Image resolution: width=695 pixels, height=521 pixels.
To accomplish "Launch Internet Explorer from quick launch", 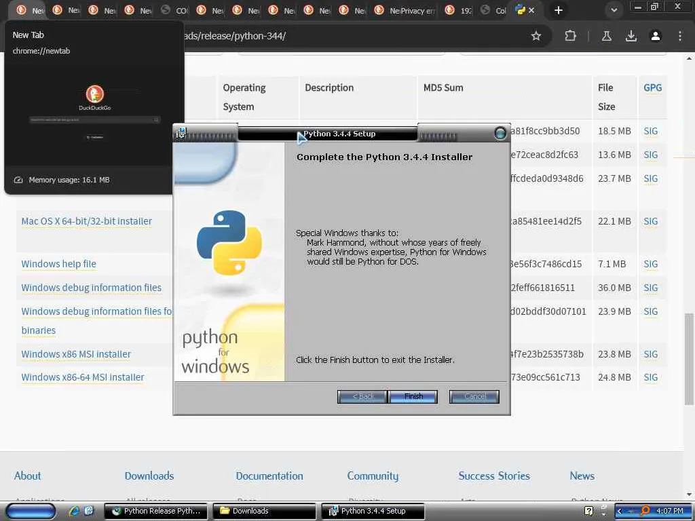I will (74, 511).
